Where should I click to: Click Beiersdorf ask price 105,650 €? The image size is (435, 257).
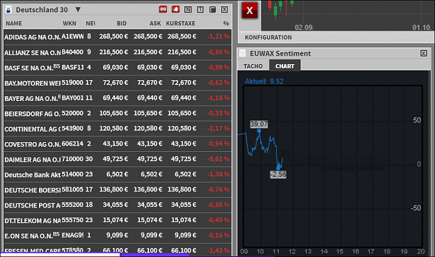[148, 114]
